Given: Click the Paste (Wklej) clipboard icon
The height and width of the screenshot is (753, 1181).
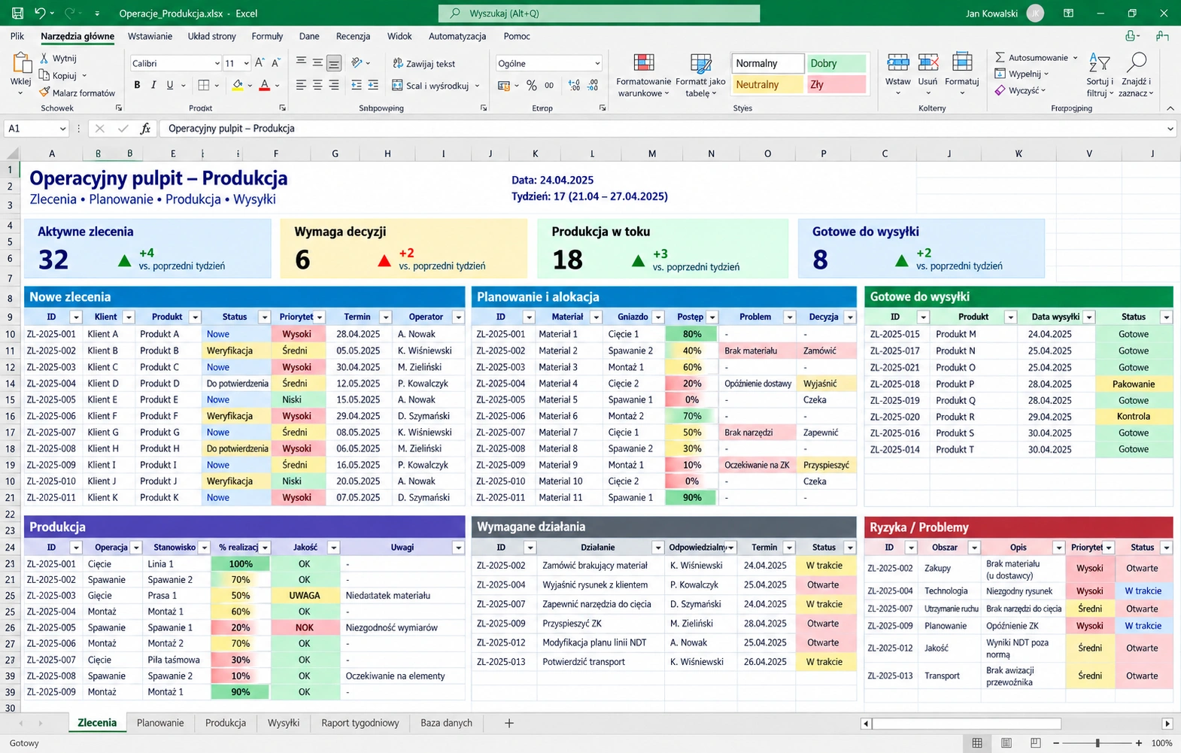Looking at the screenshot, I should click(21, 65).
